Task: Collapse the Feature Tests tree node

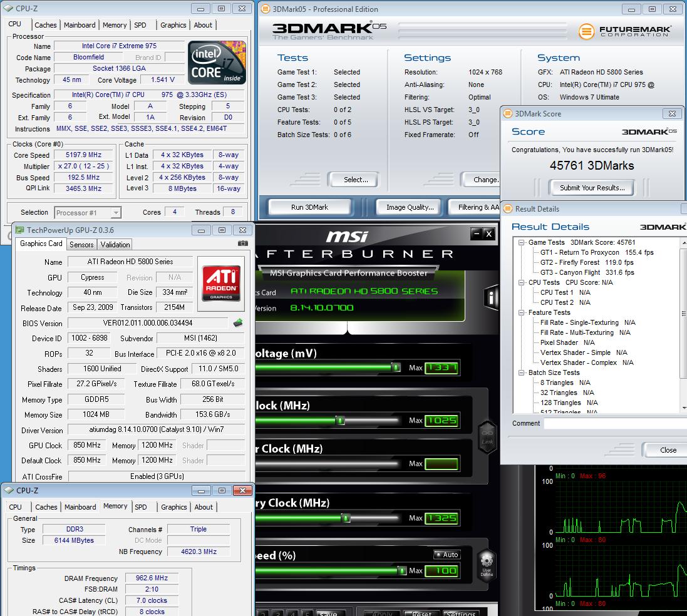Action: pyautogui.click(x=522, y=312)
